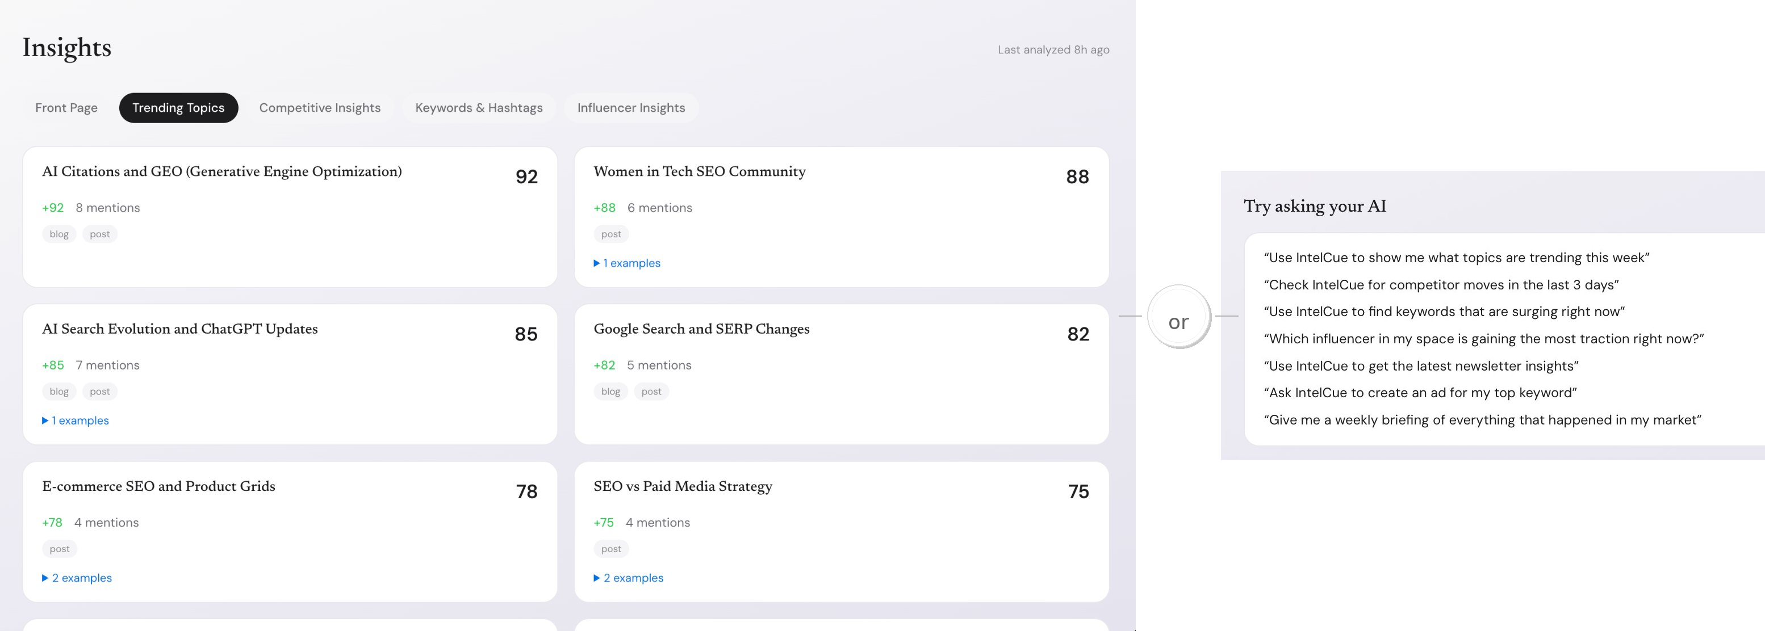Select the trending topics this week prompt

(1456, 258)
